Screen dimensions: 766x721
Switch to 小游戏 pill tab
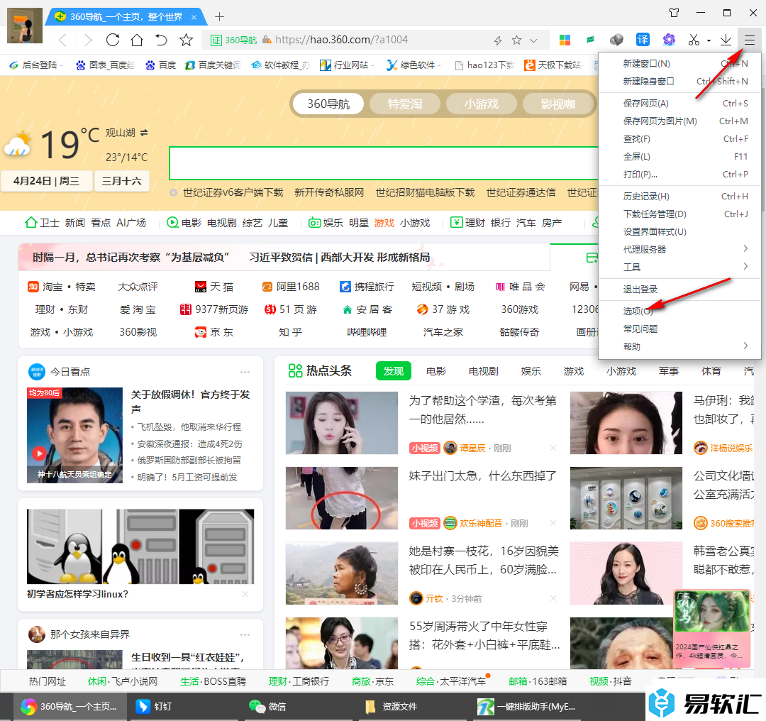[481, 104]
